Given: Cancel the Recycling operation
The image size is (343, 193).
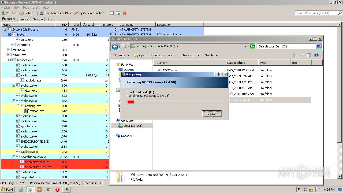Looking at the screenshot, I should (212, 114).
